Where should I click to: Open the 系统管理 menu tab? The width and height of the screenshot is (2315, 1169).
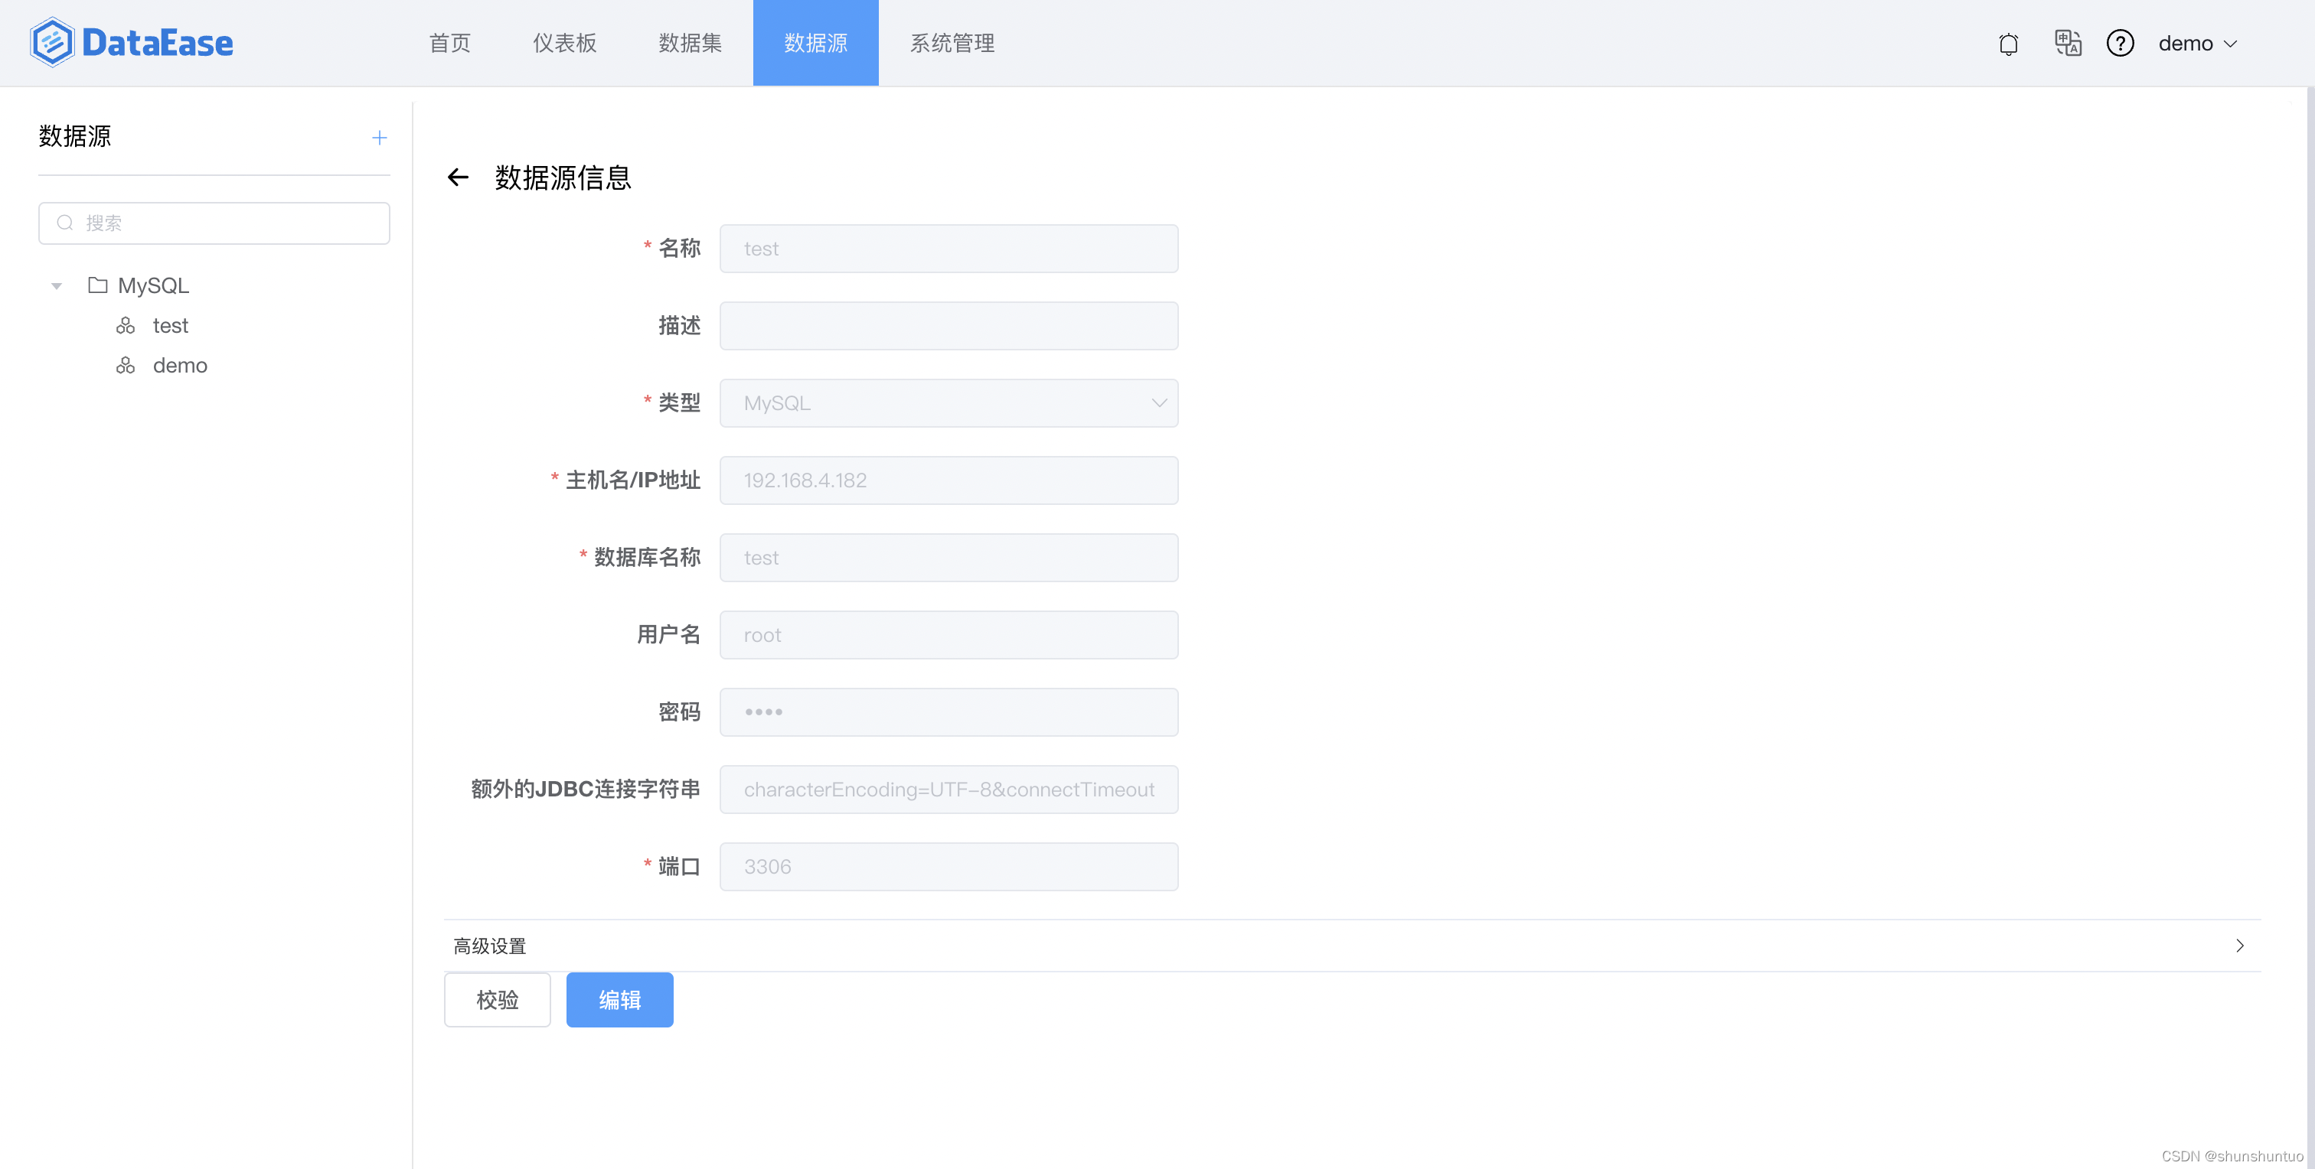(952, 43)
